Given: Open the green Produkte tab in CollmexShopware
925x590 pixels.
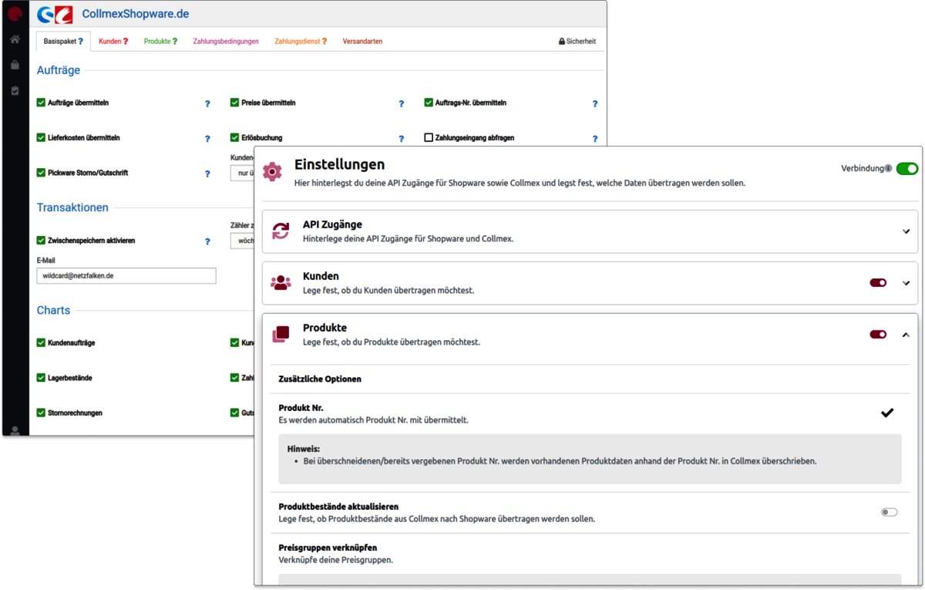Looking at the screenshot, I should point(160,42).
